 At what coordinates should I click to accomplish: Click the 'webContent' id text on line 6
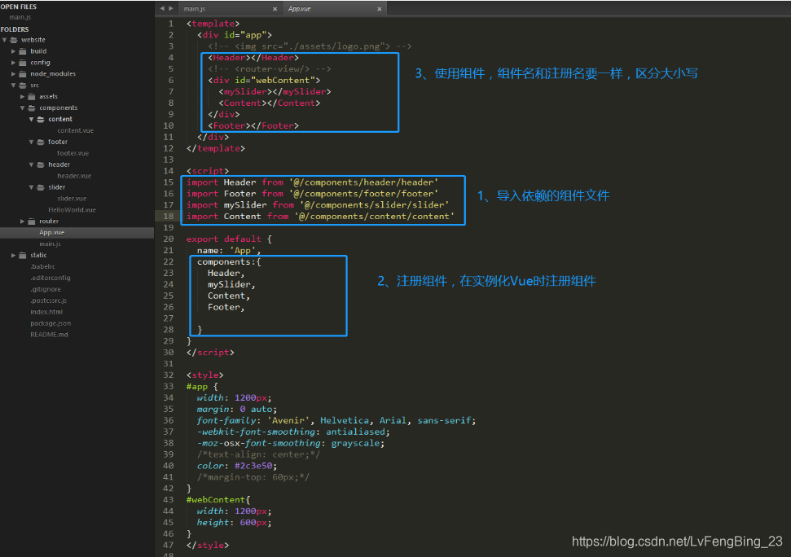click(283, 80)
